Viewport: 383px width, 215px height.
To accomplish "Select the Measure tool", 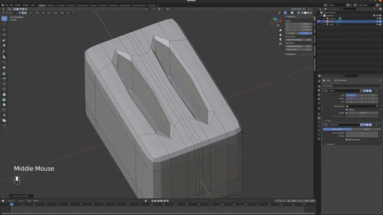I will coord(4,57).
